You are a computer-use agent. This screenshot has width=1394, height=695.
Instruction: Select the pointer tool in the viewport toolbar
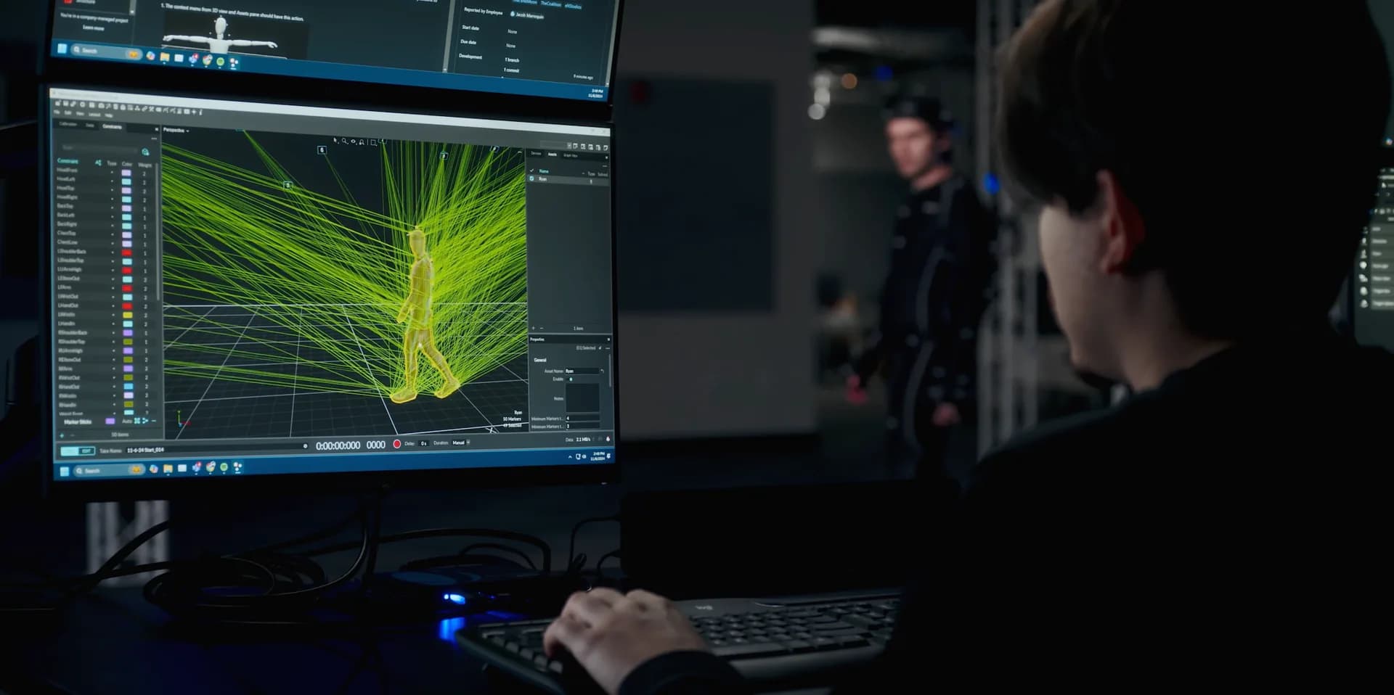coord(335,140)
